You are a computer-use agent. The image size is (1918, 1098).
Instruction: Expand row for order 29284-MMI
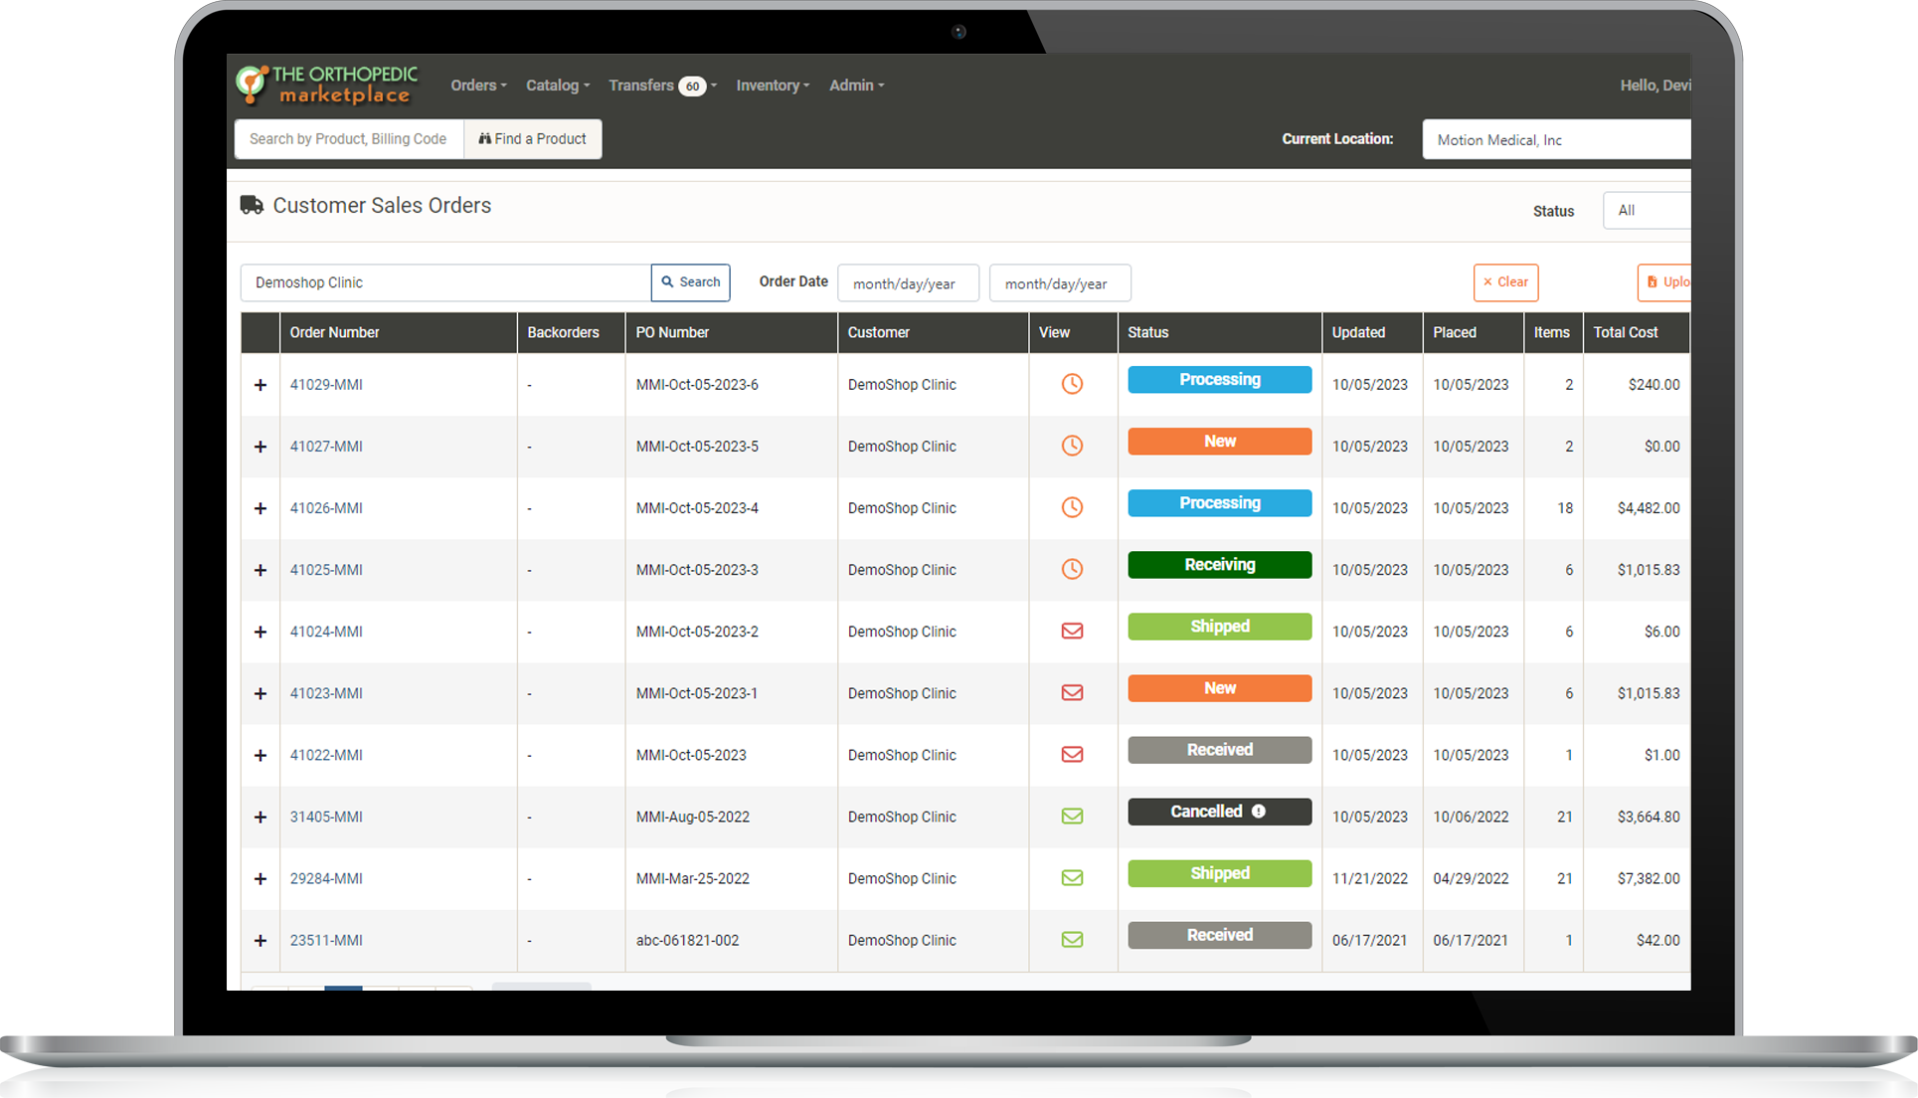[261, 878]
